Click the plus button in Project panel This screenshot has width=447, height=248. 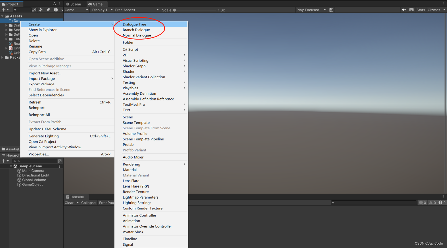tap(4, 10)
